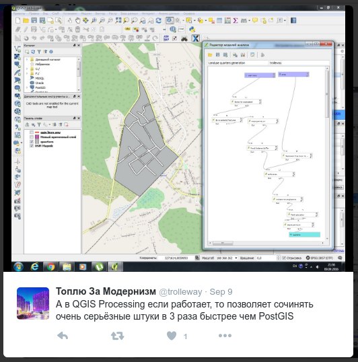
Task: Click the Internet Explorer taskbar icon
Action: pyautogui.click(x=34, y=267)
